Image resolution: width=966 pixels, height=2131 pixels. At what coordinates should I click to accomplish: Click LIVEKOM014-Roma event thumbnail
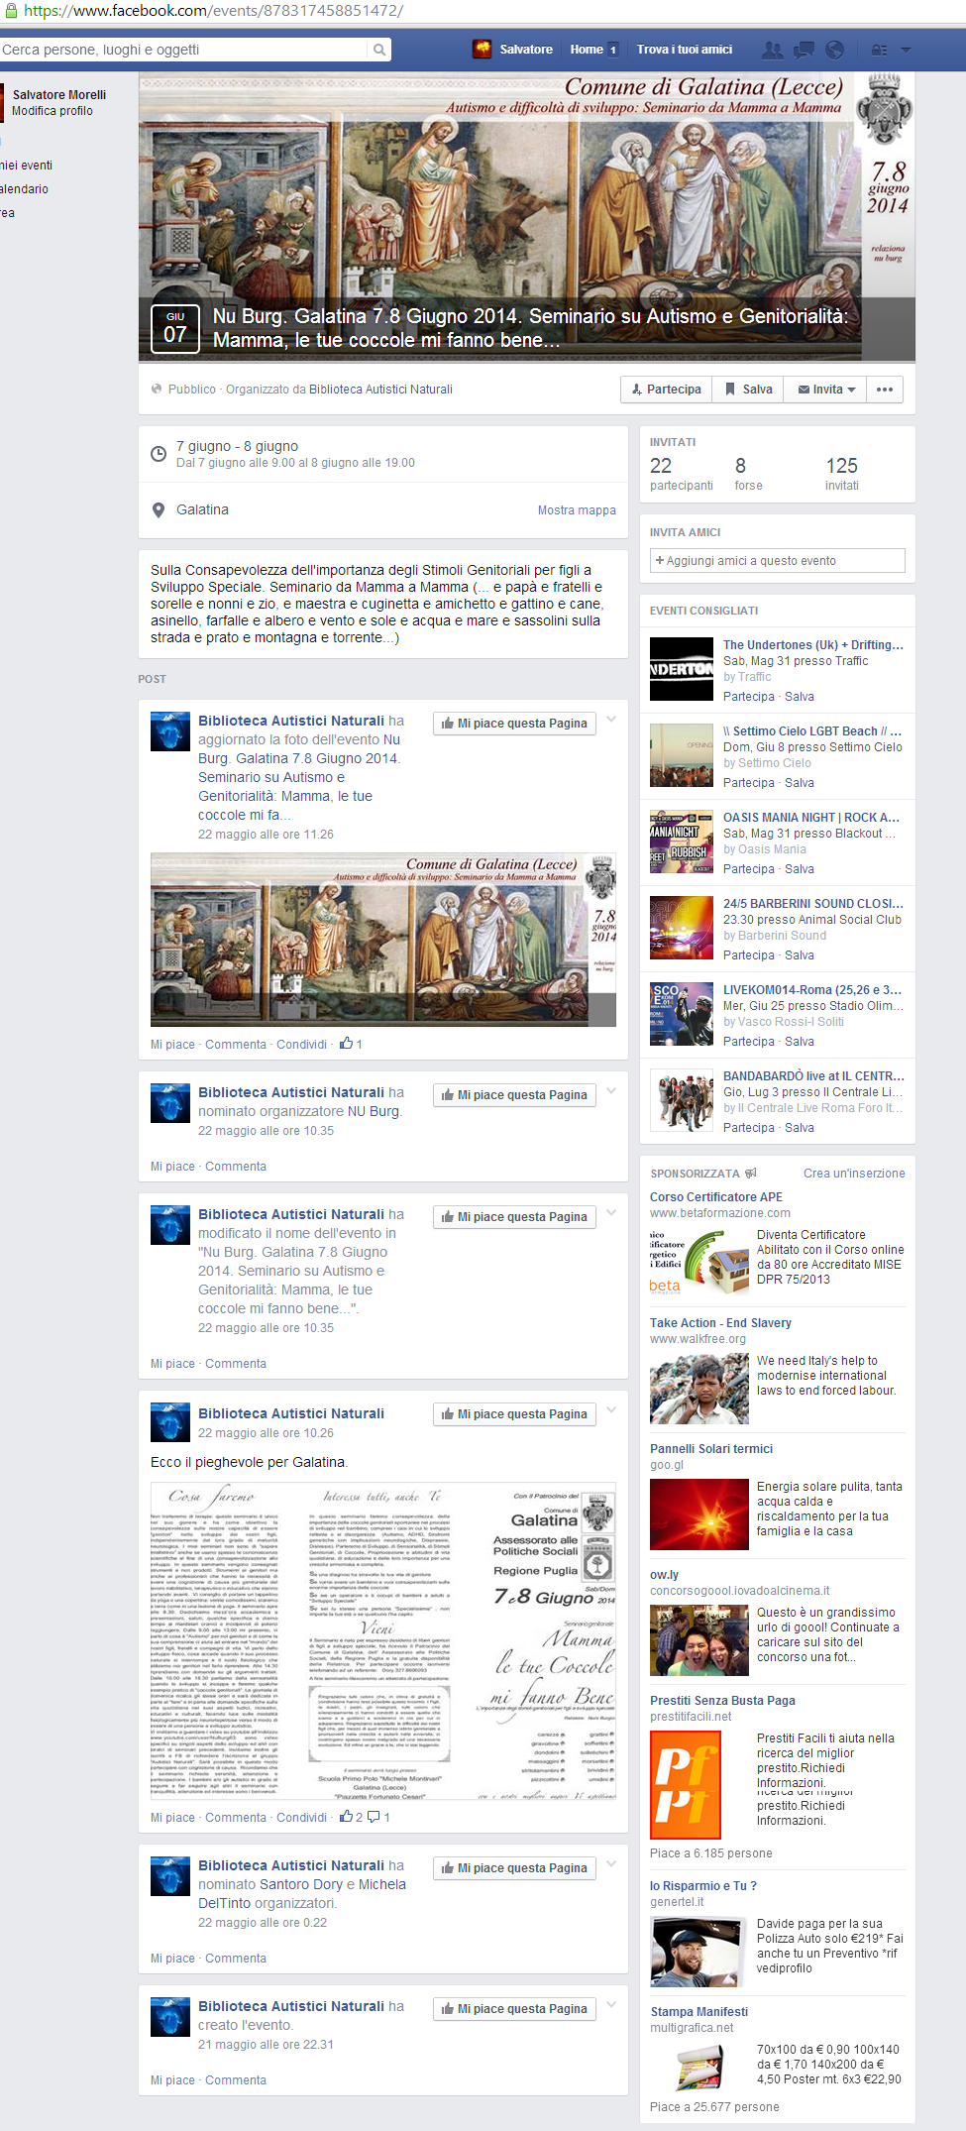[x=682, y=1015]
